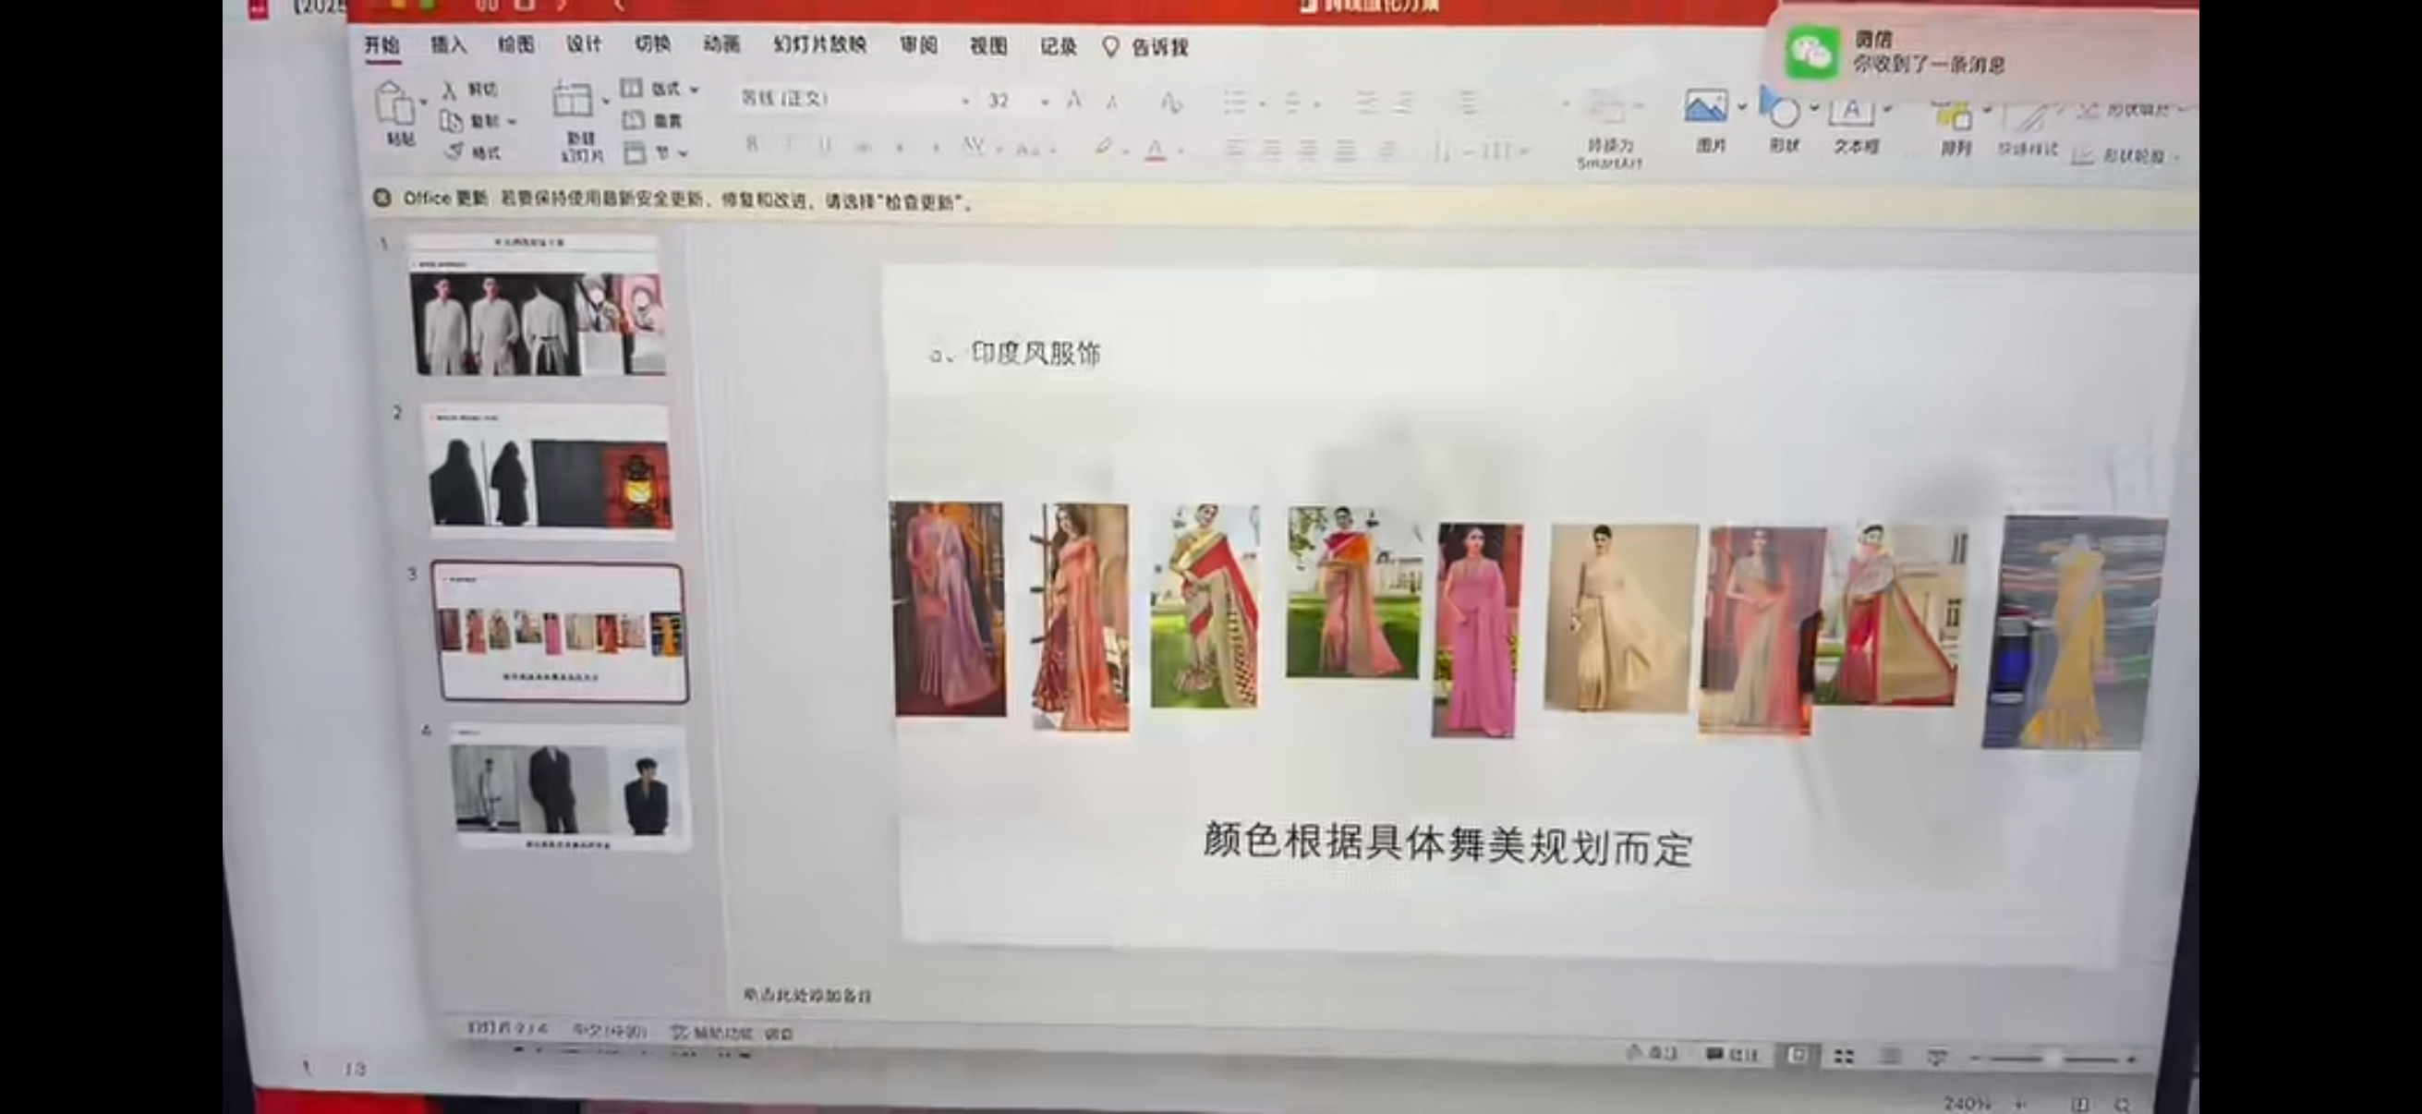Insert a picture using 图片 icon
The image size is (2422, 1114).
pos(1705,108)
